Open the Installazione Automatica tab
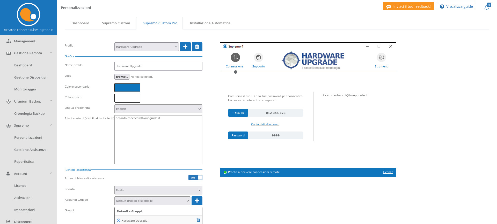Viewport: 497px width, 224px height. click(x=210, y=23)
